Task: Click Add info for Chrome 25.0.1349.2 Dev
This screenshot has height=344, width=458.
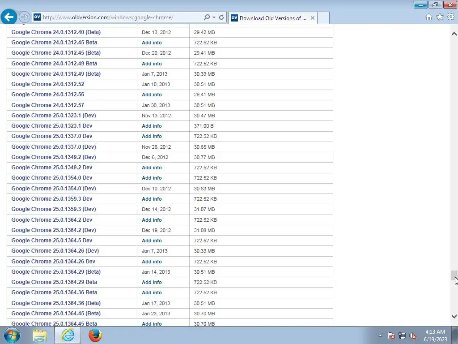Action: click(x=152, y=168)
